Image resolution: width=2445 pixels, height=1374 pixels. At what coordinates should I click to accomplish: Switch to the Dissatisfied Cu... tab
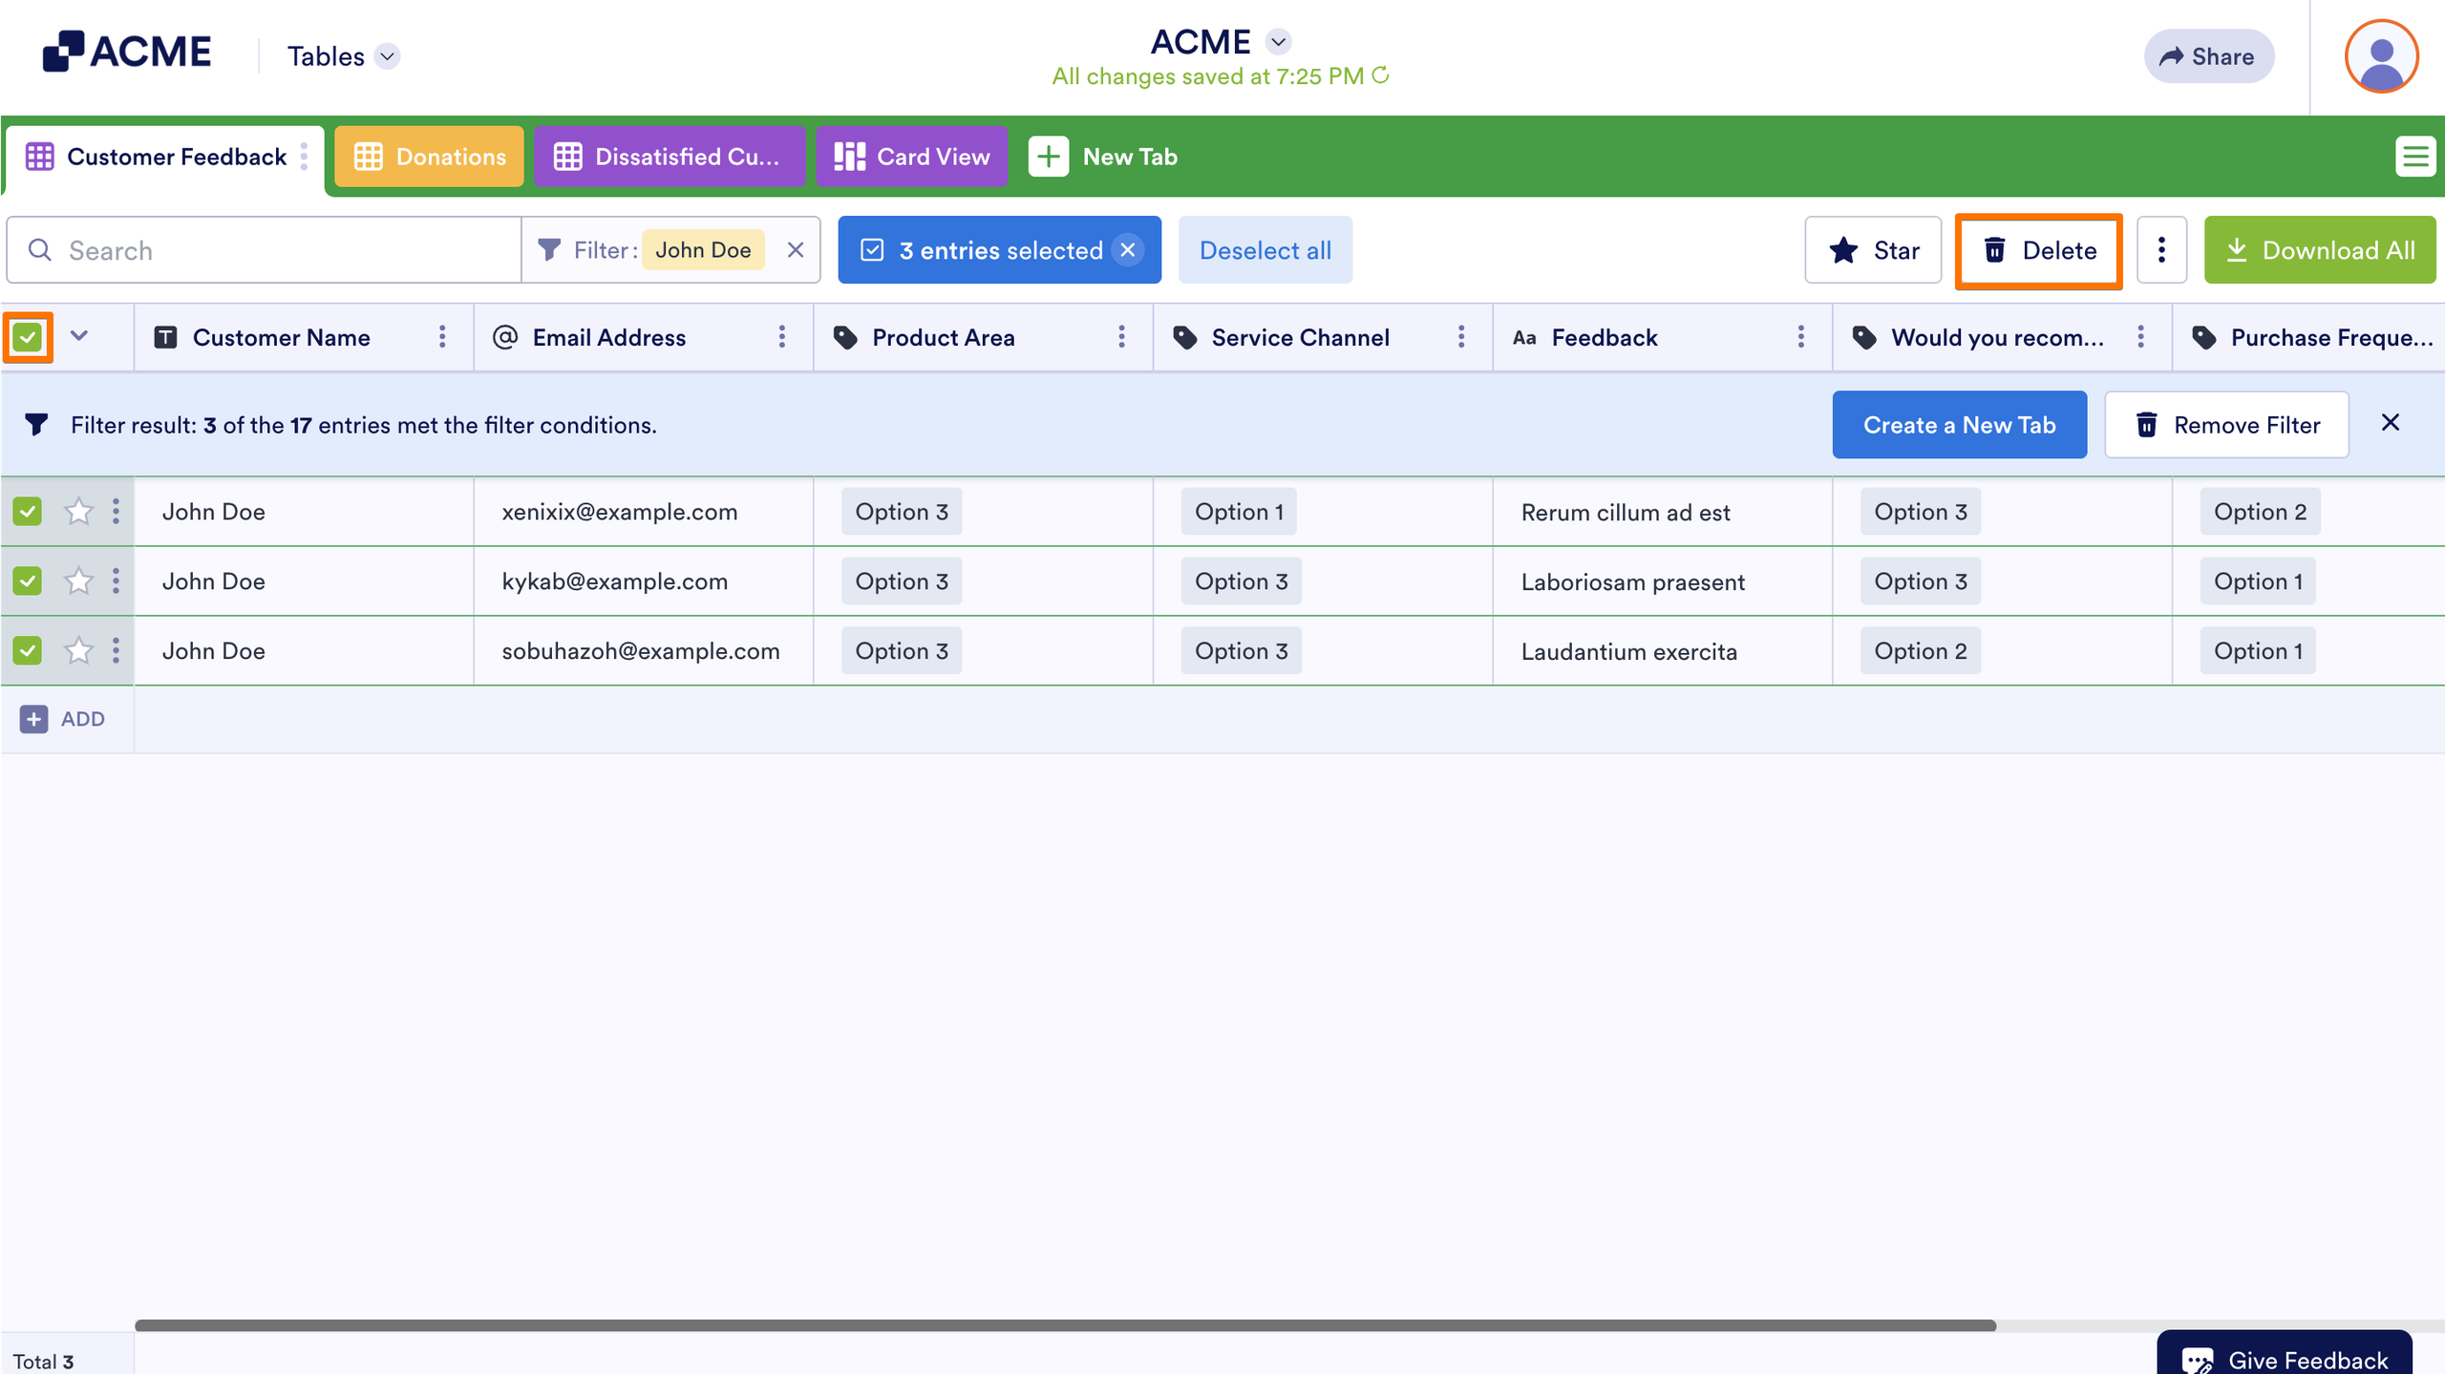coord(669,157)
